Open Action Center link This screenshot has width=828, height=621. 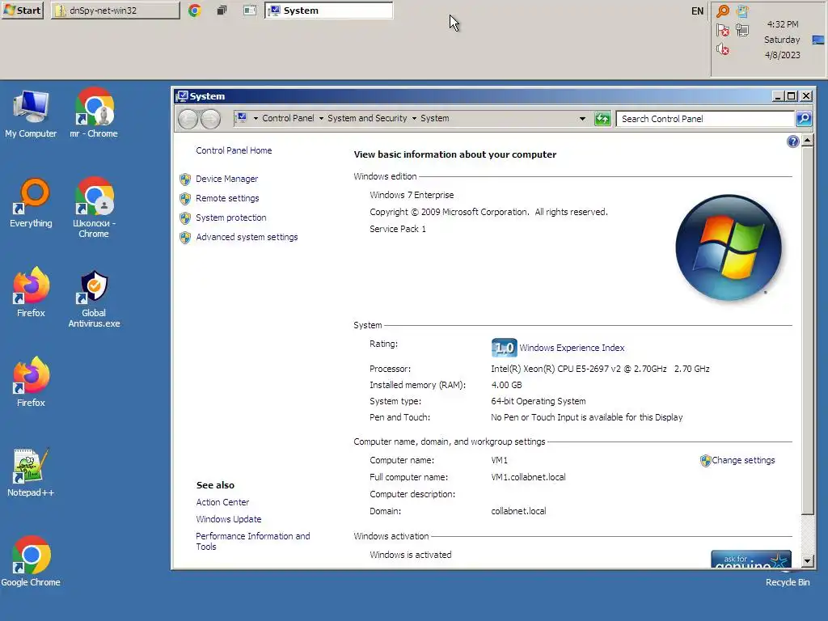pos(222,502)
